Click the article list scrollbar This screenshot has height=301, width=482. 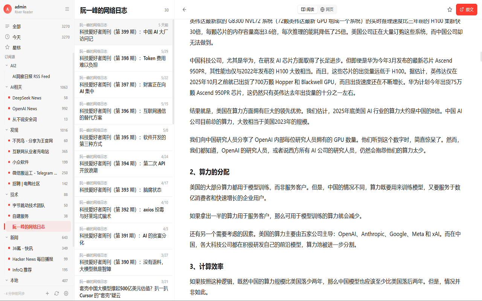click(173, 71)
